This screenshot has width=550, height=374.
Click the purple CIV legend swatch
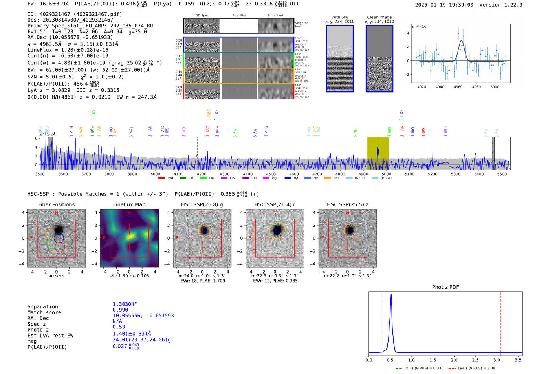pyautogui.click(x=224, y=178)
